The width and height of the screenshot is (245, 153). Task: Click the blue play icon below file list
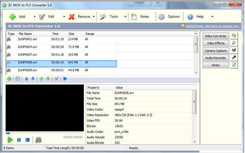point(65,79)
